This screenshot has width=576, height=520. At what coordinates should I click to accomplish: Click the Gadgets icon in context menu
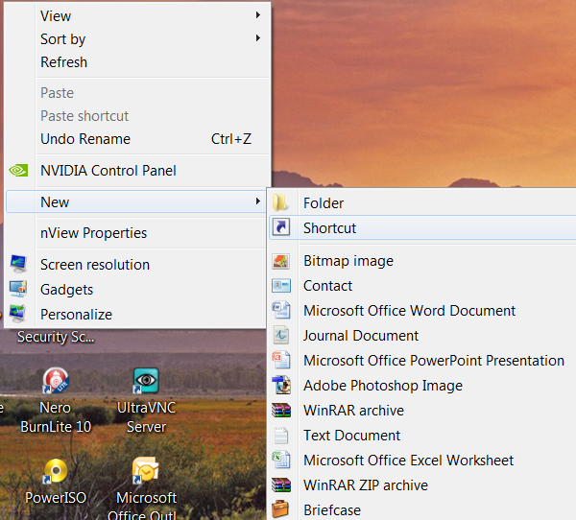coord(18,289)
